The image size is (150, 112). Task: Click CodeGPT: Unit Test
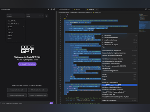[x=119, y=95]
